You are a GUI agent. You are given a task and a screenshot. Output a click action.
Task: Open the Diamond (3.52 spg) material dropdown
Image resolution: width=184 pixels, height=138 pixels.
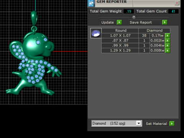coord(139,123)
